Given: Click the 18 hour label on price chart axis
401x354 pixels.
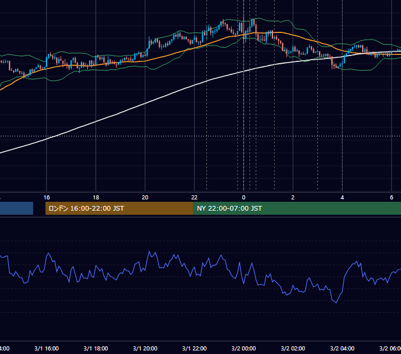Looking at the screenshot, I should (x=96, y=198).
